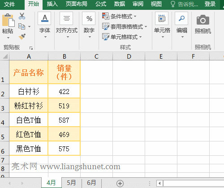Viewport: 224px width, 188px height.
Task: Open the 对齐方式 alignment icon
Action: 66,18
